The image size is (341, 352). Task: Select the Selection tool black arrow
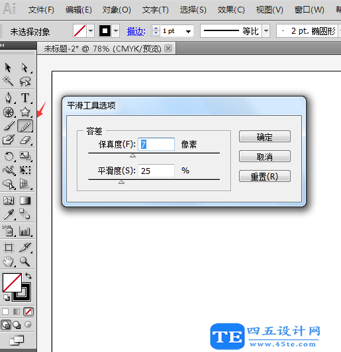(8, 67)
